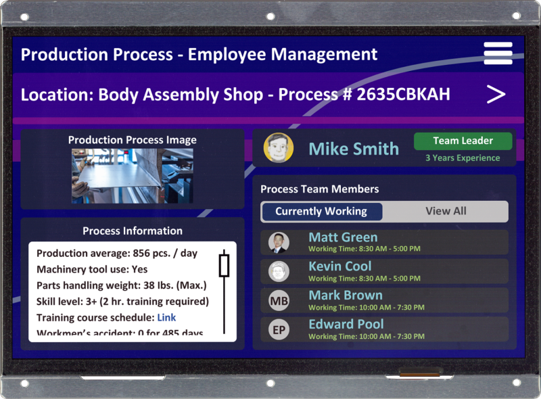Select Mark Brown team member name
This screenshot has width=541, height=399.
coord(345,296)
